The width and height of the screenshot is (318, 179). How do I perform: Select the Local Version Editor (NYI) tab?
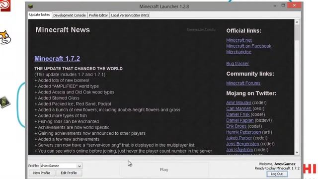[130, 15]
